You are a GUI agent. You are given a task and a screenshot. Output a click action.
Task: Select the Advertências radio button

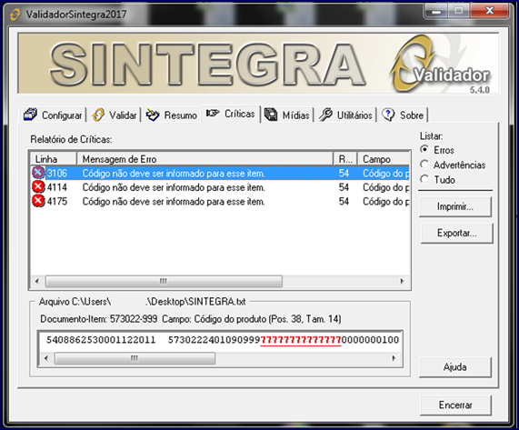click(424, 165)
